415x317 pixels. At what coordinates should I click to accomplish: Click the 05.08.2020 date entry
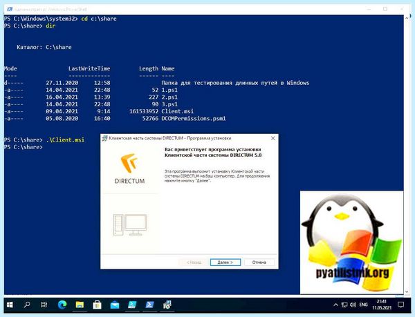point(62,118)
